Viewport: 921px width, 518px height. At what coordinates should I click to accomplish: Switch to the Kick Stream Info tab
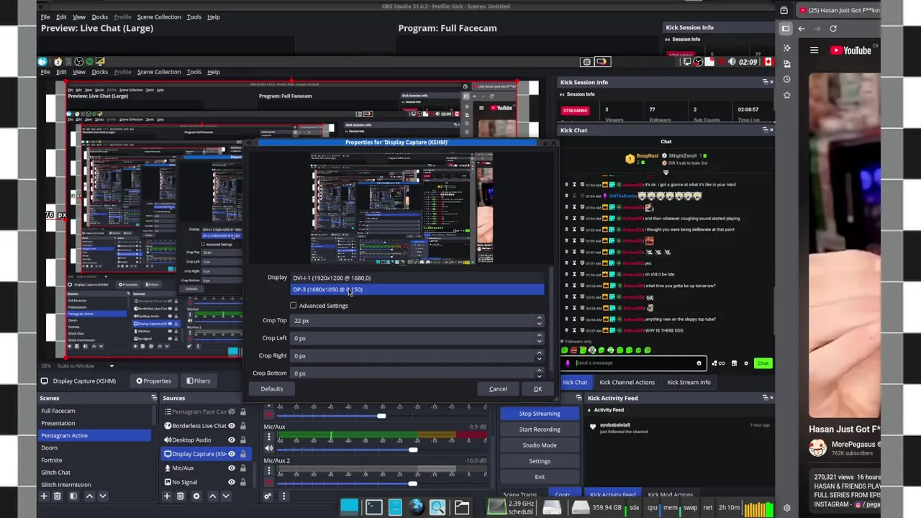click(689, 382)
